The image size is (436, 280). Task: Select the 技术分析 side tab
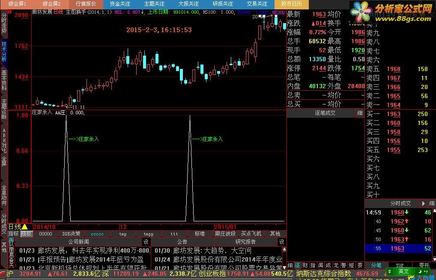pyautogui.click(x=4, y=52)
